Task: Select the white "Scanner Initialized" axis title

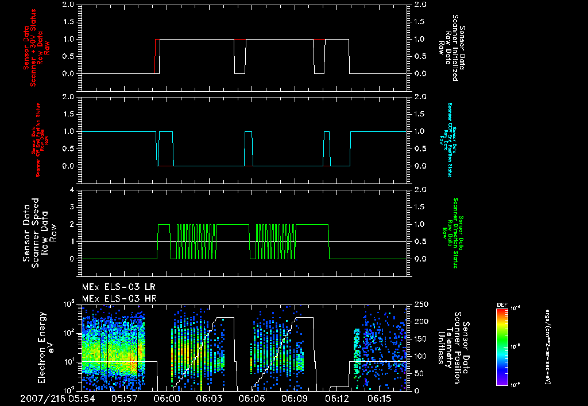Action: pyautogui.click(x=455, y=48)
